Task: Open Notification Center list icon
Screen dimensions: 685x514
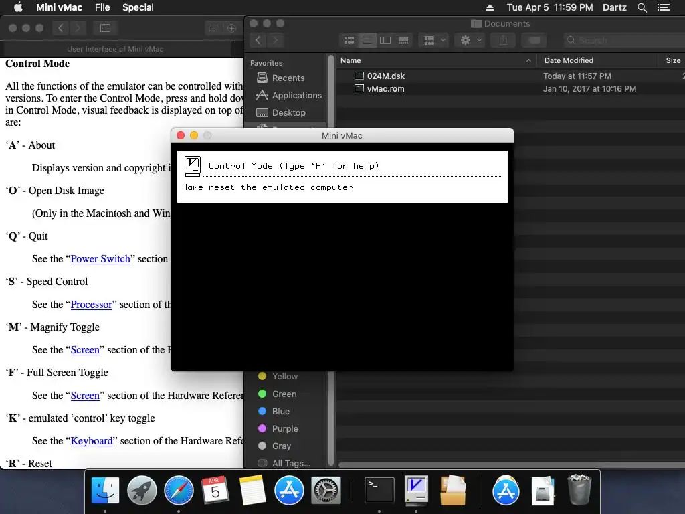Action: 663,7
